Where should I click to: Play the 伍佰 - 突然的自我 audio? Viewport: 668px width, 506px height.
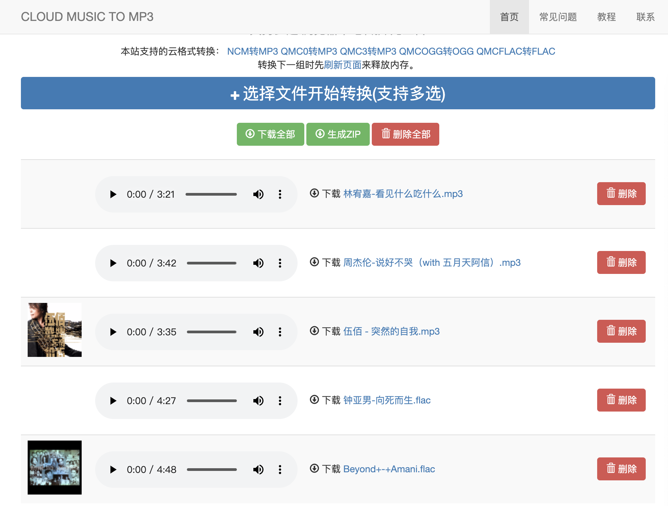(x=113, y=332)
